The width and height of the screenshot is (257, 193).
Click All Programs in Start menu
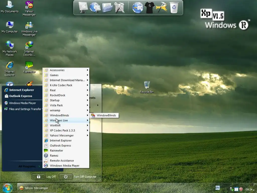(x=29, y=166)
